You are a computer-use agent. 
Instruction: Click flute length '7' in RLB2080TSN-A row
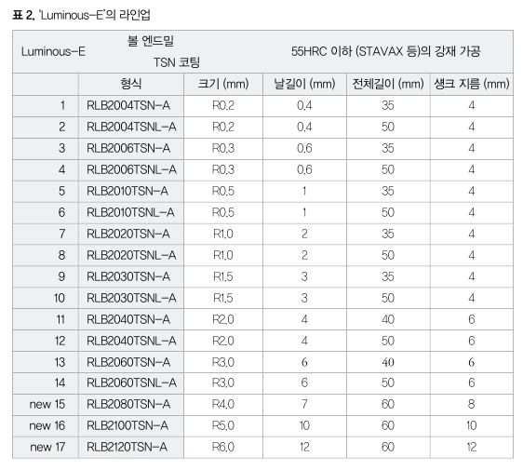[x=304, y=404]
